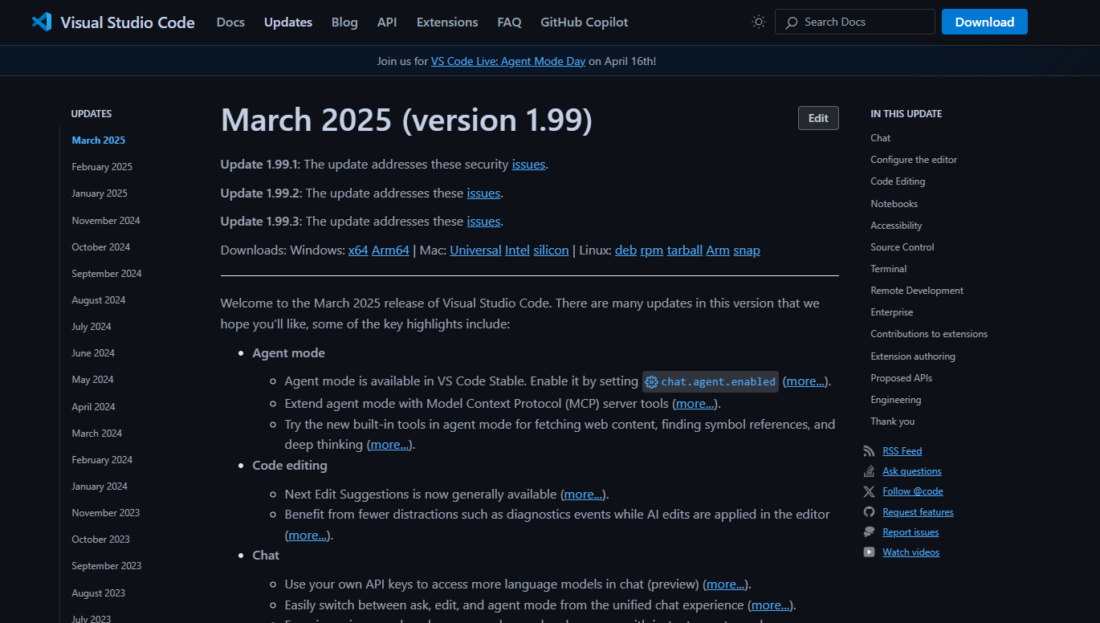Click the Report issues speech icon
The height and width of the screenshot is (623, 1100).
pos(869,532)
